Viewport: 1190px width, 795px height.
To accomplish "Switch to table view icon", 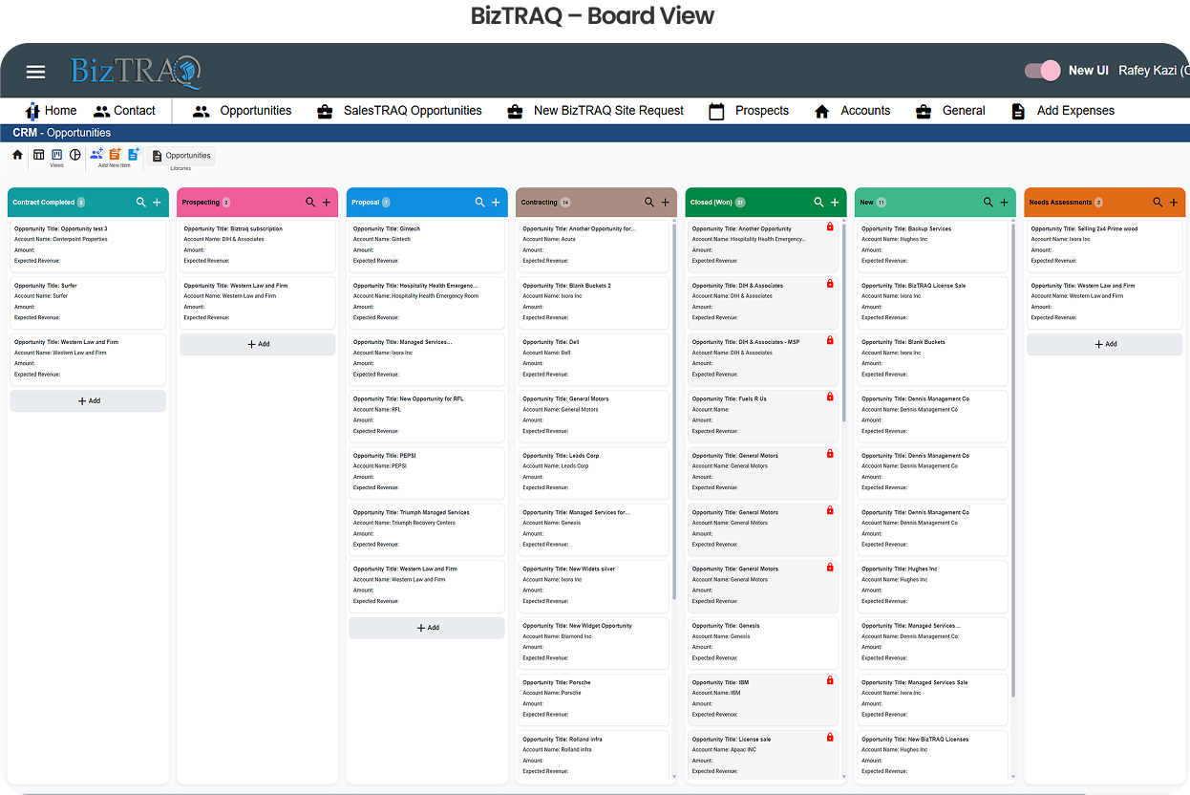I will (39, 155).
